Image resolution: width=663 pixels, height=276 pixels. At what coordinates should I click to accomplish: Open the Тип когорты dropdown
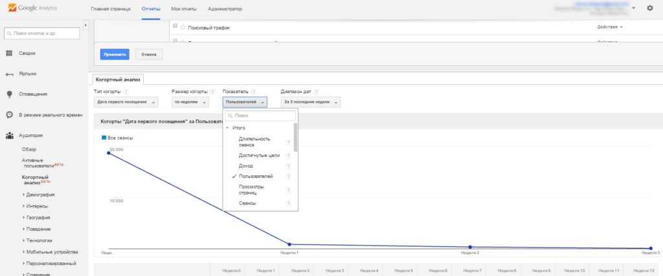coord(126,102)
